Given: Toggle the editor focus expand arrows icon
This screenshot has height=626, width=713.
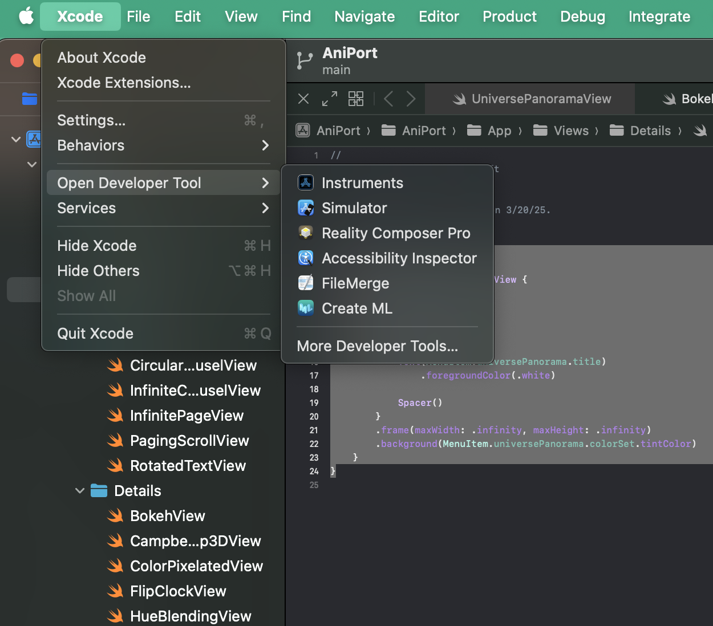Looking at the screenshot, I should click(x=330, y=99).
